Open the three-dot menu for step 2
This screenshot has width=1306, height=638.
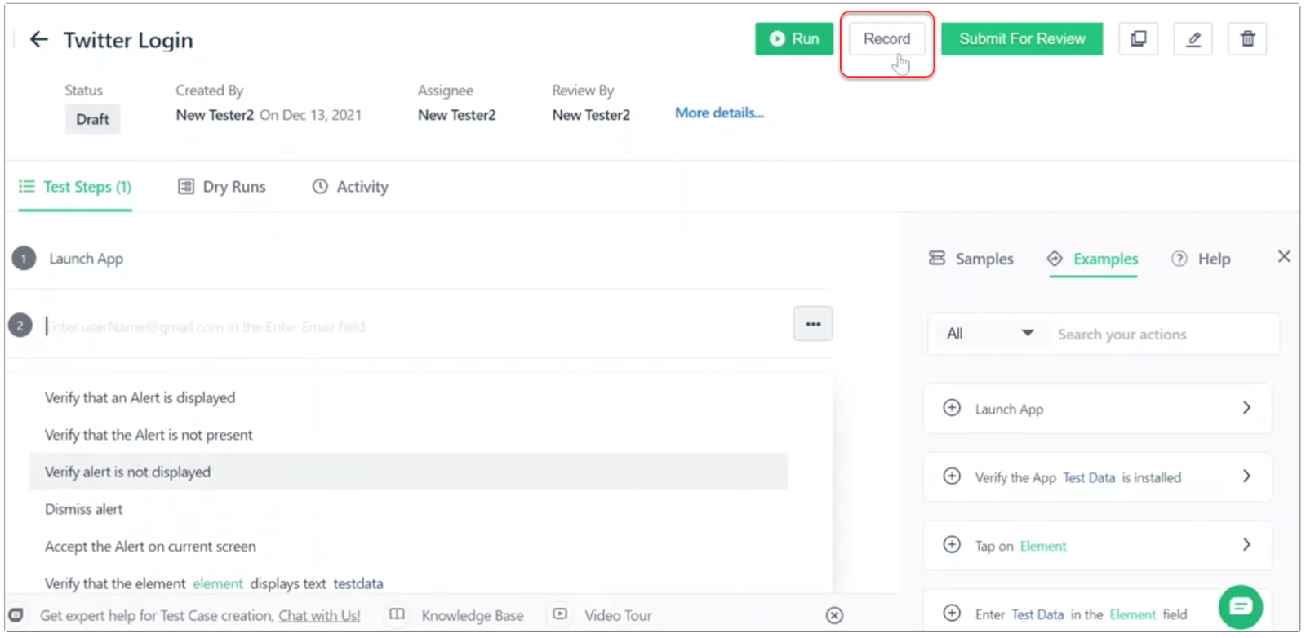pos(813,324)
